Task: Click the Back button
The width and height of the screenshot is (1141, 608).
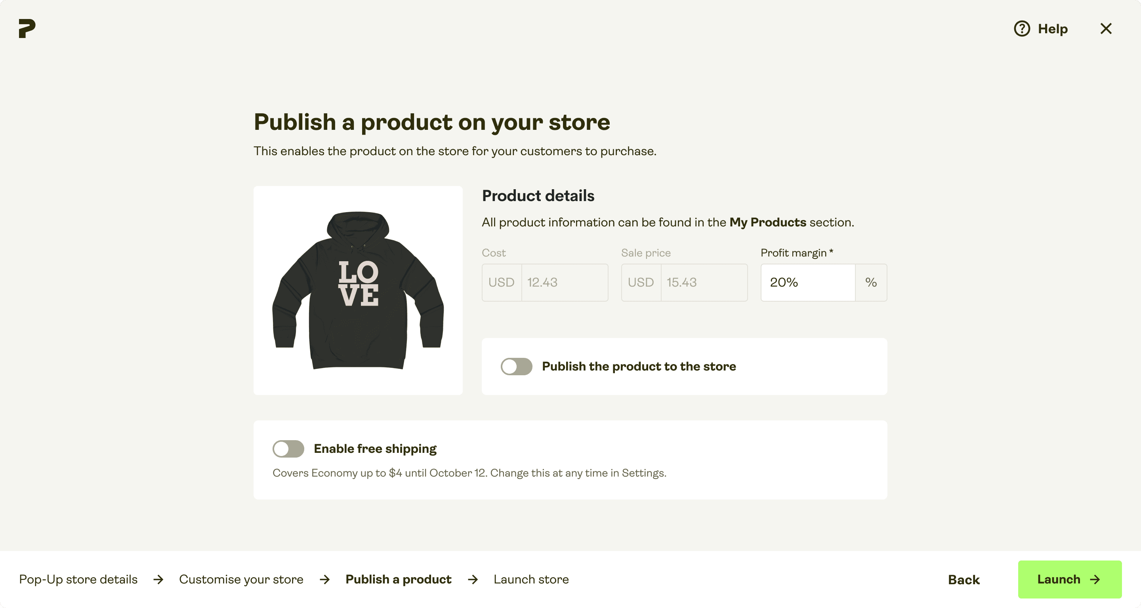Action: click(x=964, y=579)
